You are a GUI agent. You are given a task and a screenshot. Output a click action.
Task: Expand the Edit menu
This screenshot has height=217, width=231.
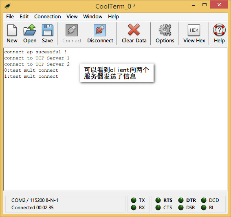coord(24,16)
